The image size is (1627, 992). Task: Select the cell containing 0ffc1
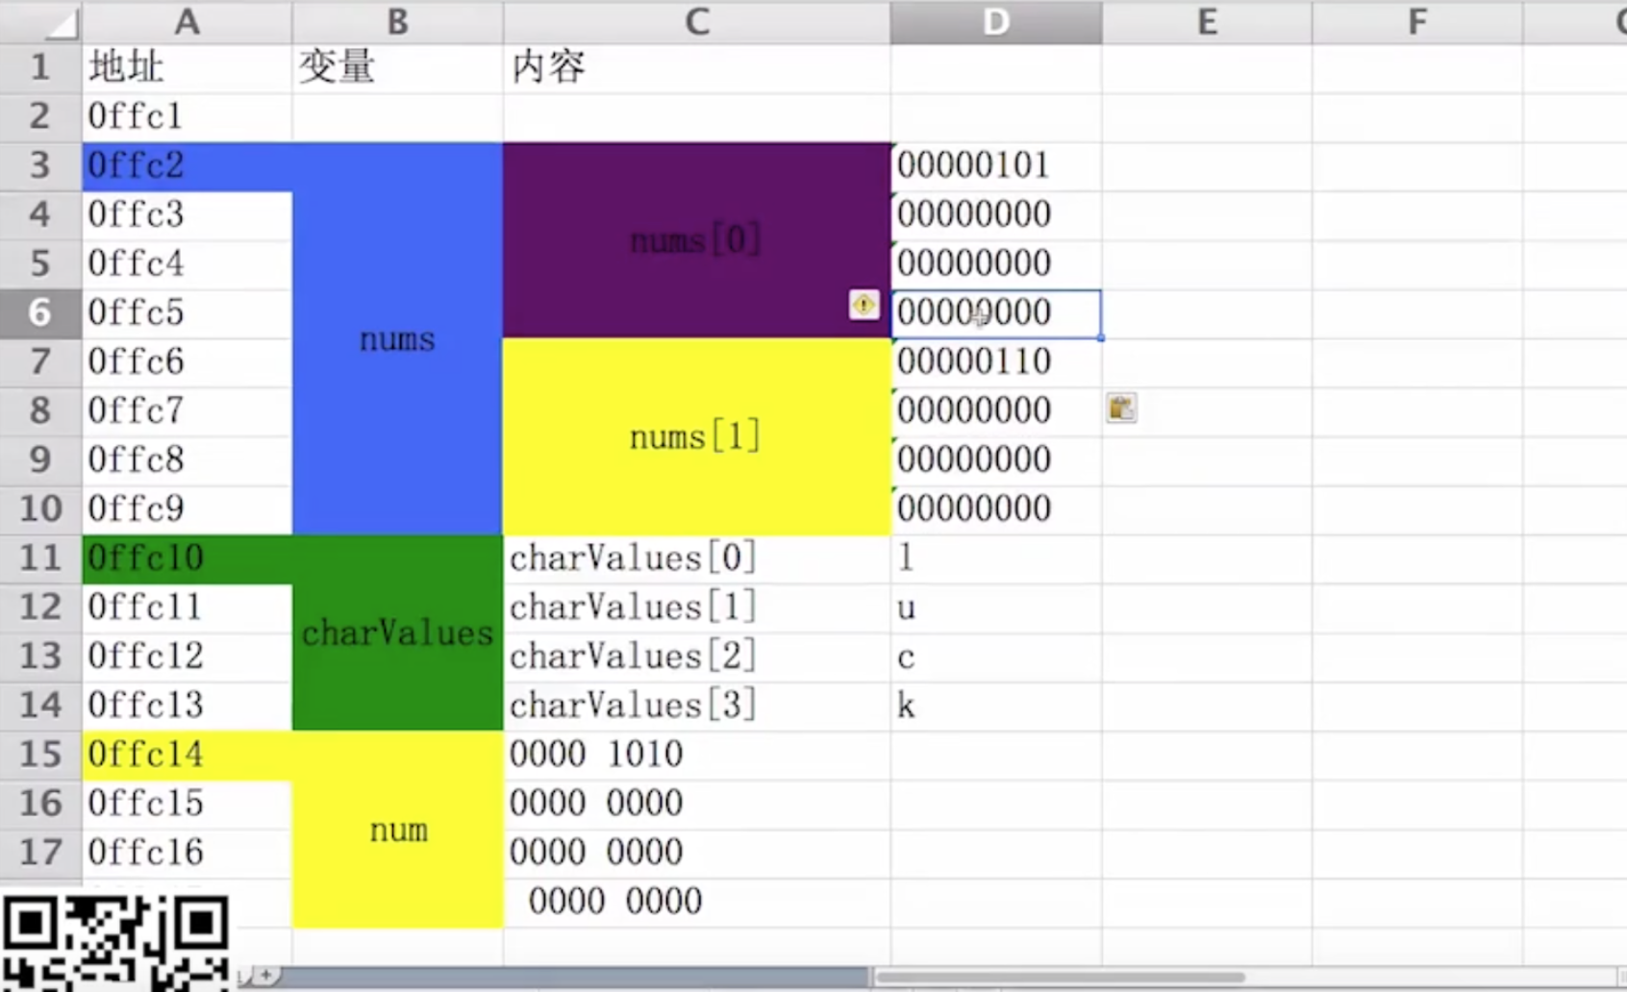187,117
